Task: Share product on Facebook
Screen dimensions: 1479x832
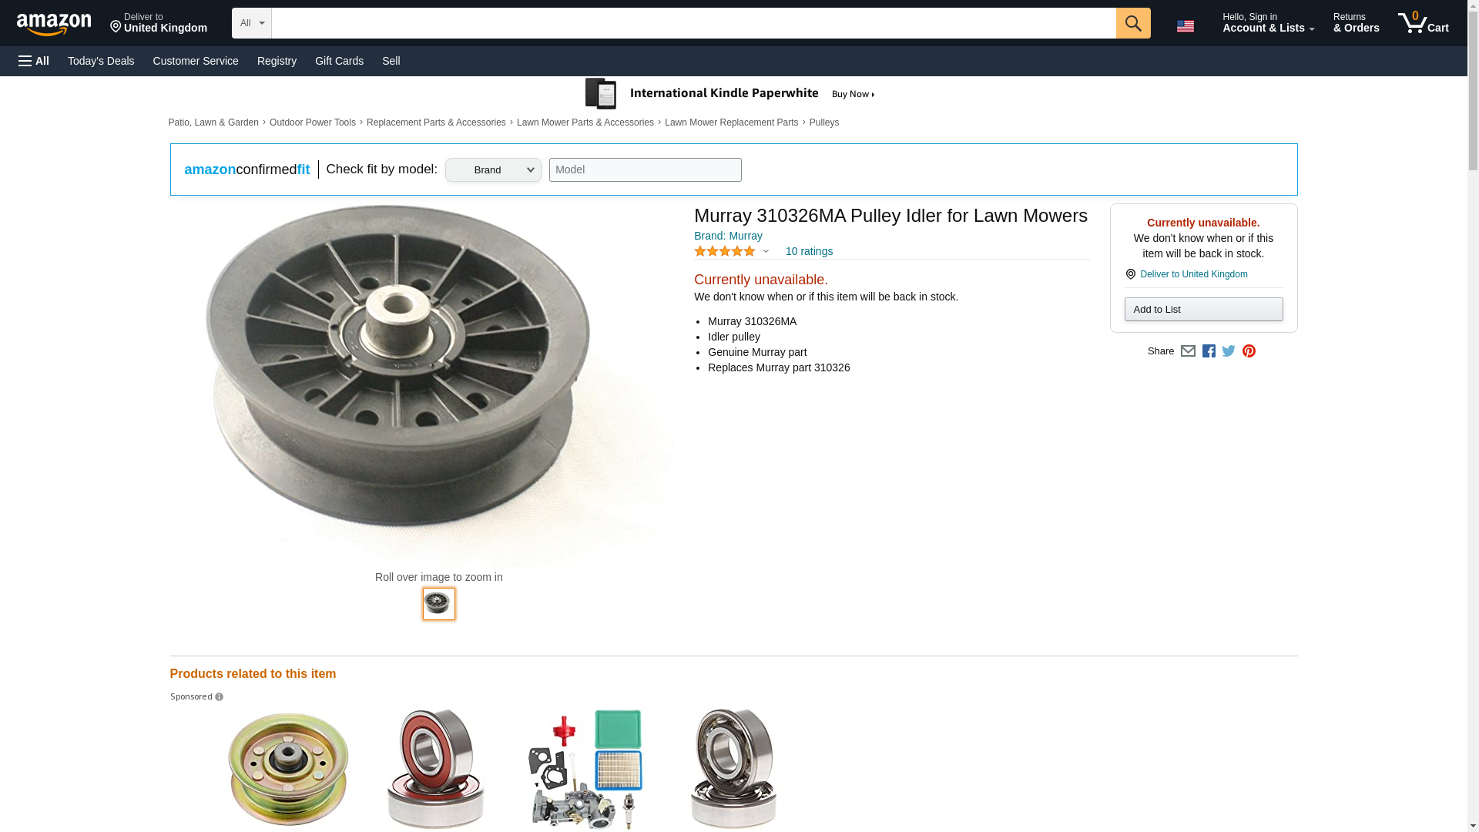Action: tap(1209, 351)
